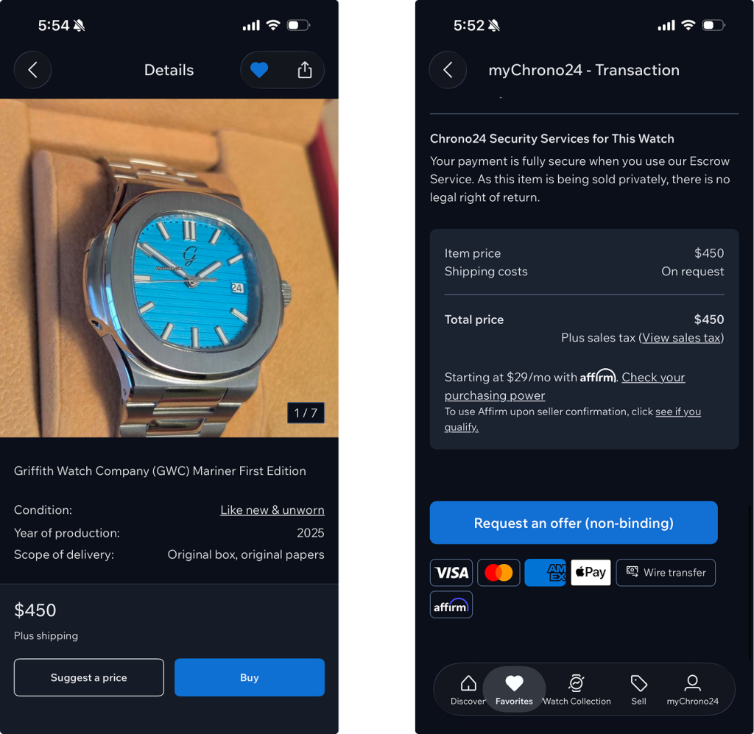The width and height of the screenshot is (754, 734).
Task: Select the Visa payment icon
Action: pyautogui.click(x=451, y=573)
